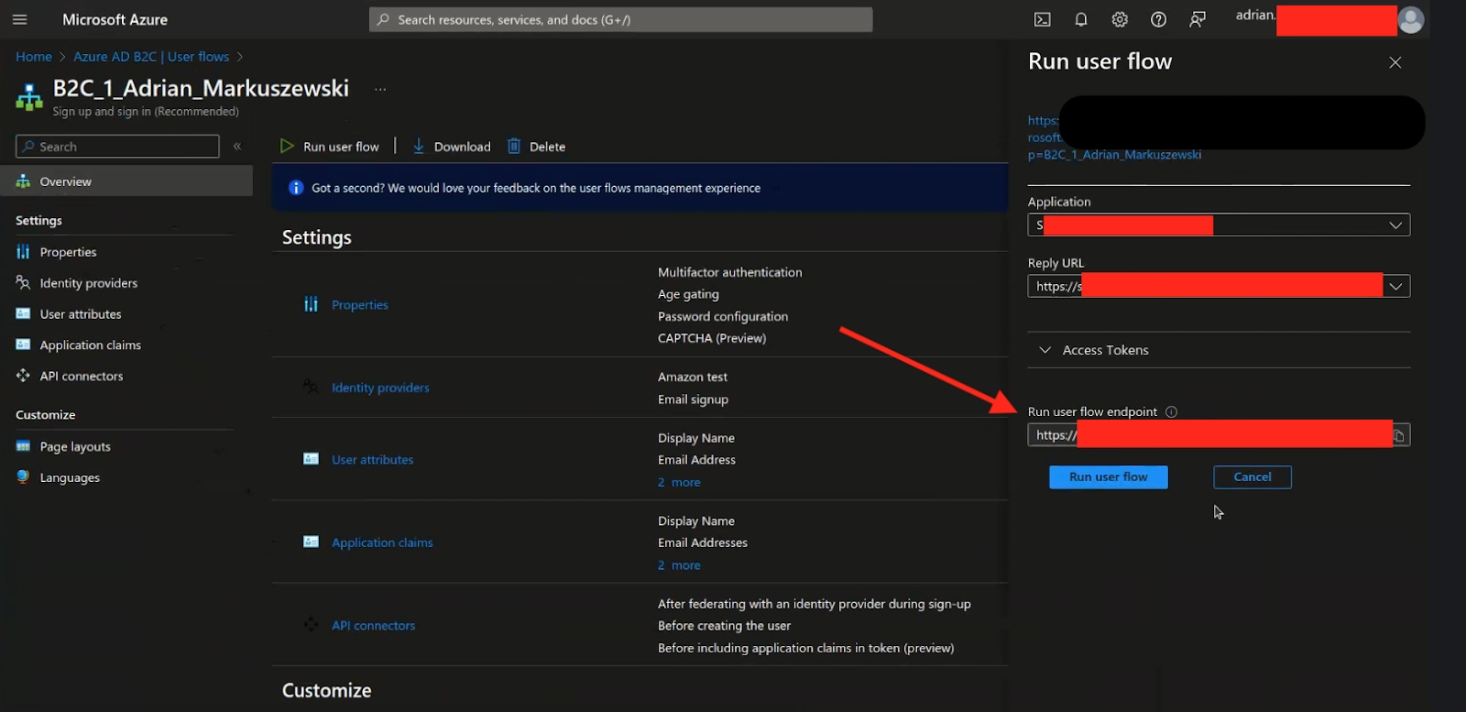Show 2 more under Application claims
This screenshot has height=712, width=1466.
[679, 565]
